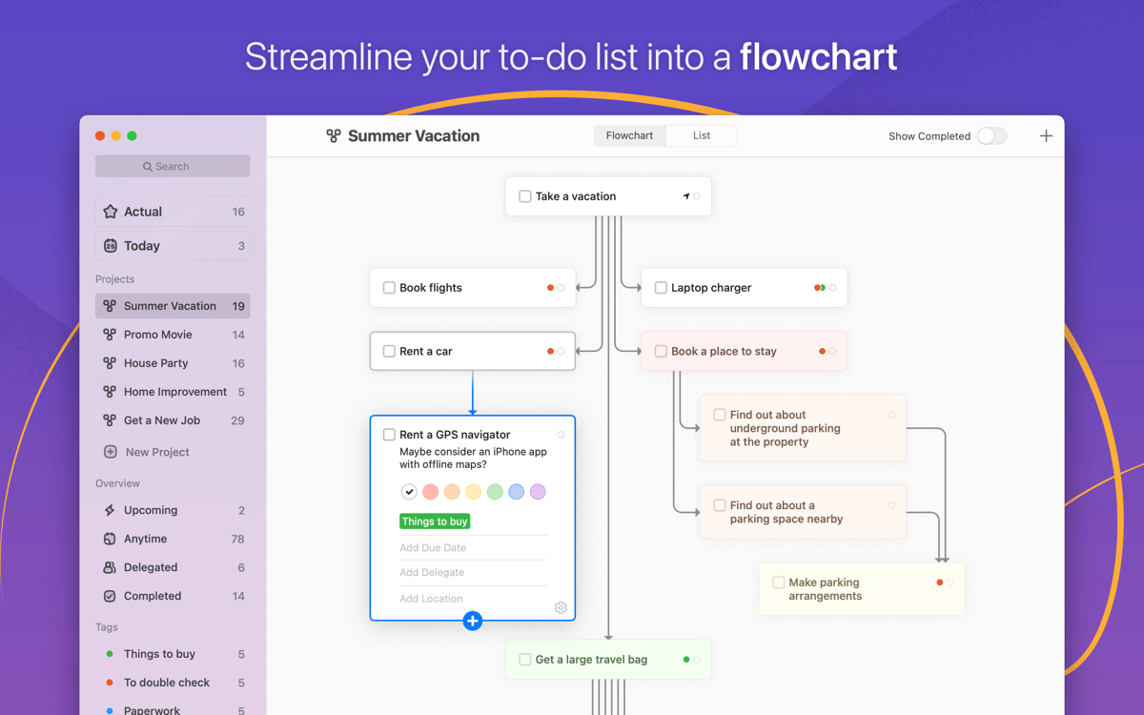Image resolution: width=1144 pixels, height=715 pixels.
Task: Toggle the Show Completed switch
Action: click(991, 136)
